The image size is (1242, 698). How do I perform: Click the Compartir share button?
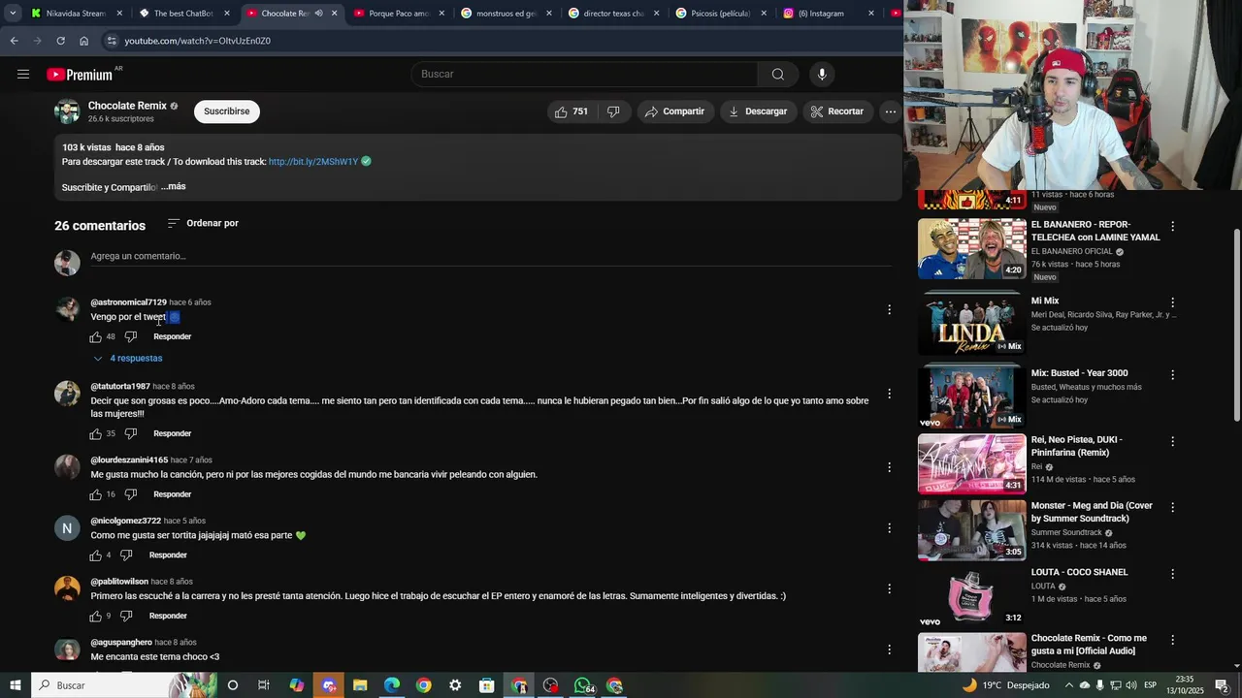pos(675,111)
